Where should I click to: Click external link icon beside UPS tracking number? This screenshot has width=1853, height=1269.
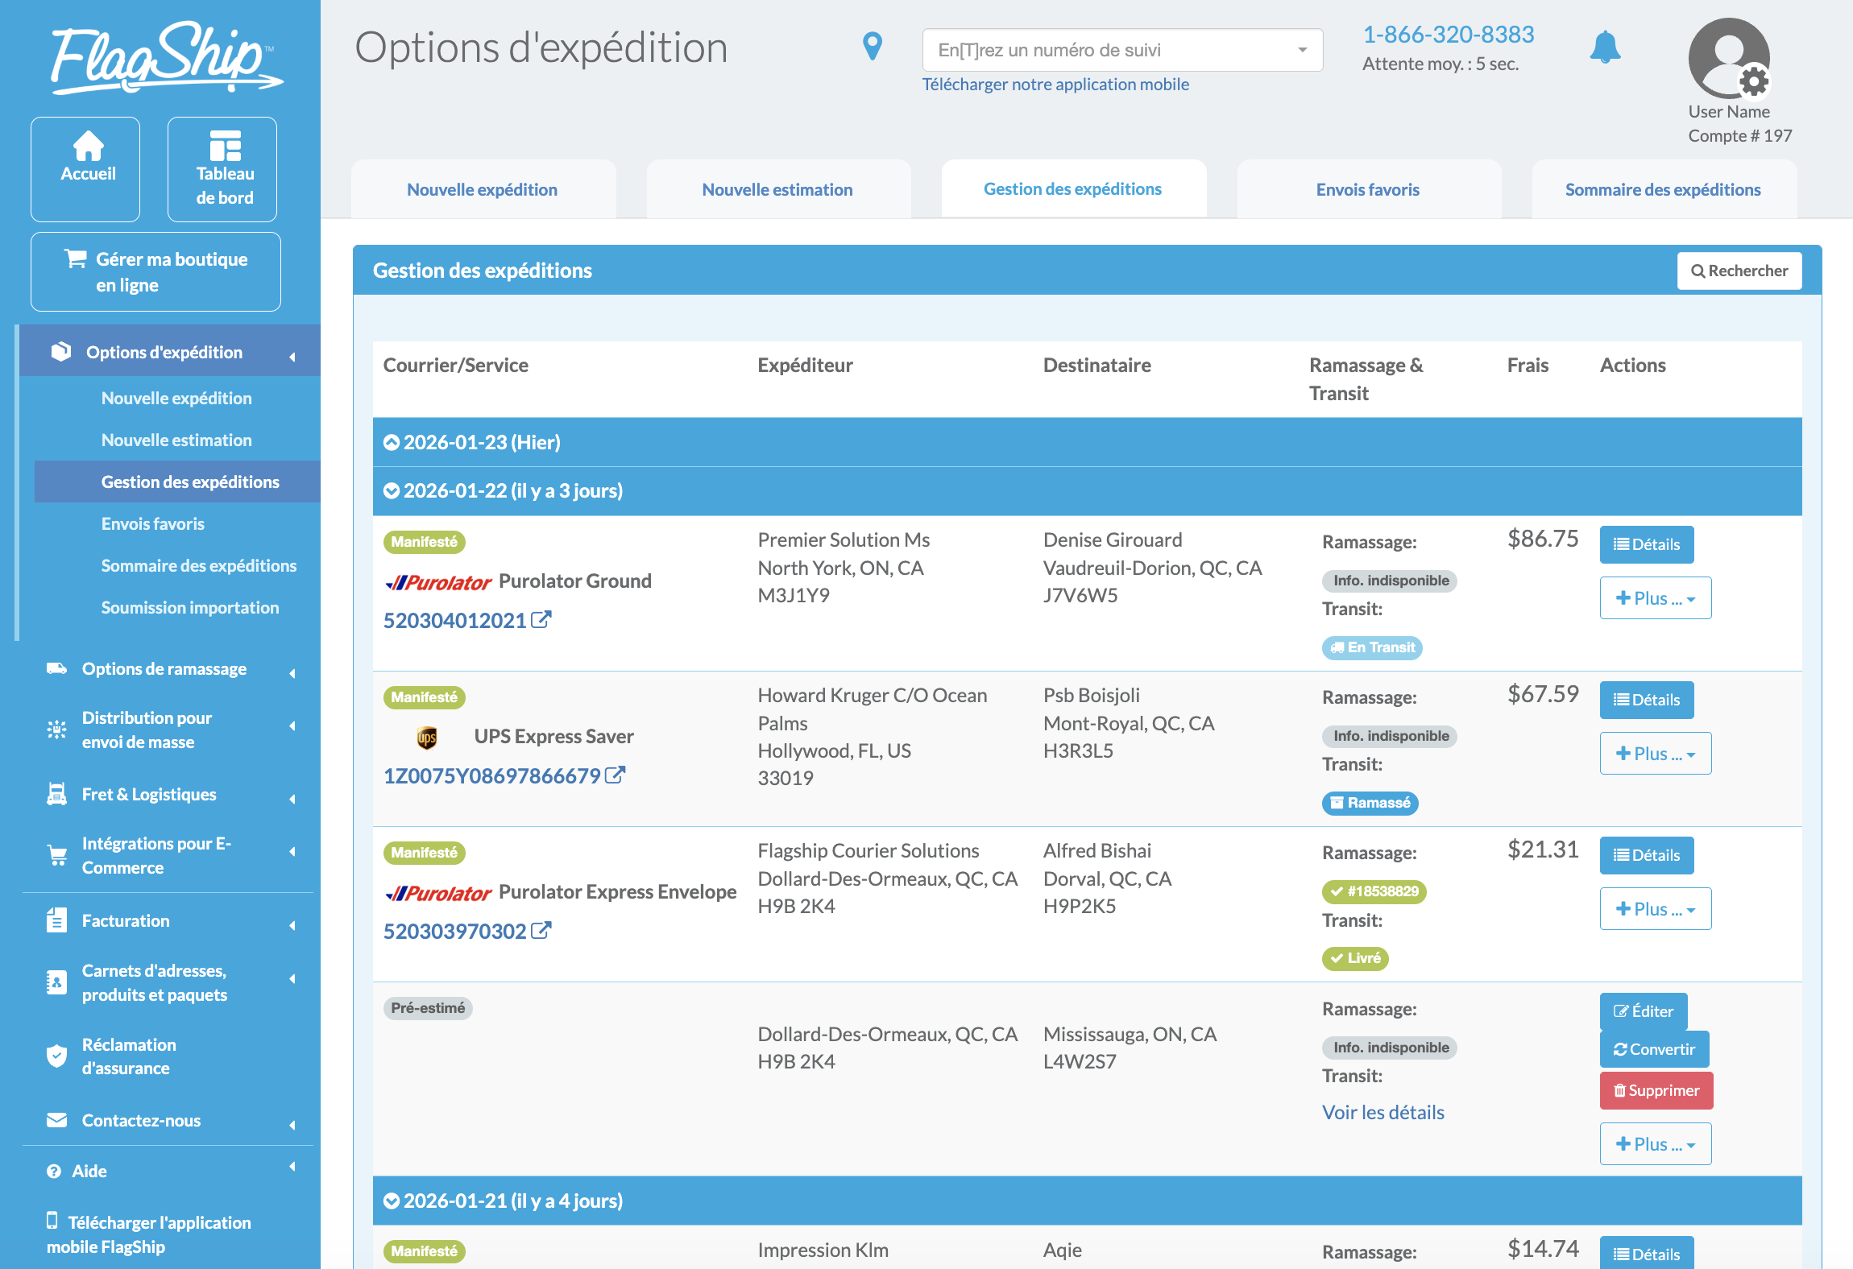616,775
